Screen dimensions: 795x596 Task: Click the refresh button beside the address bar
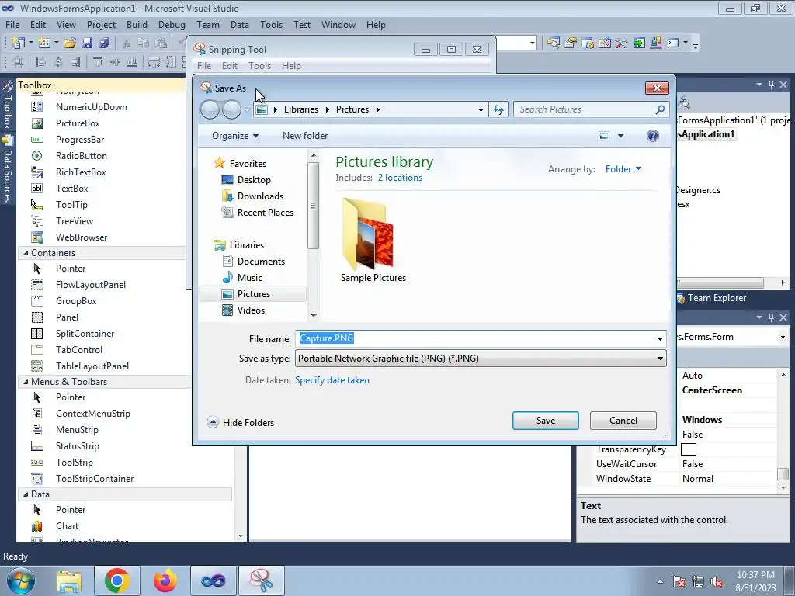pos(498,109)
